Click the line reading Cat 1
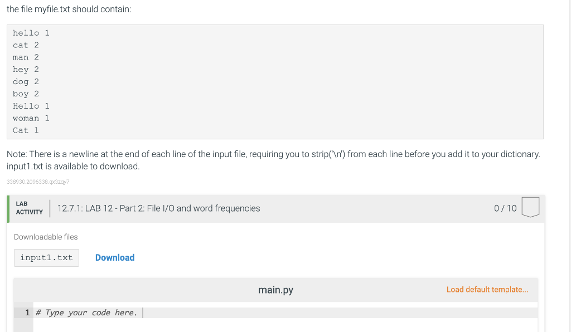 coord(26,130)
